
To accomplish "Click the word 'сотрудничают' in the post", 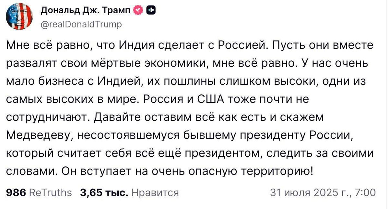I will click(48, 118).
